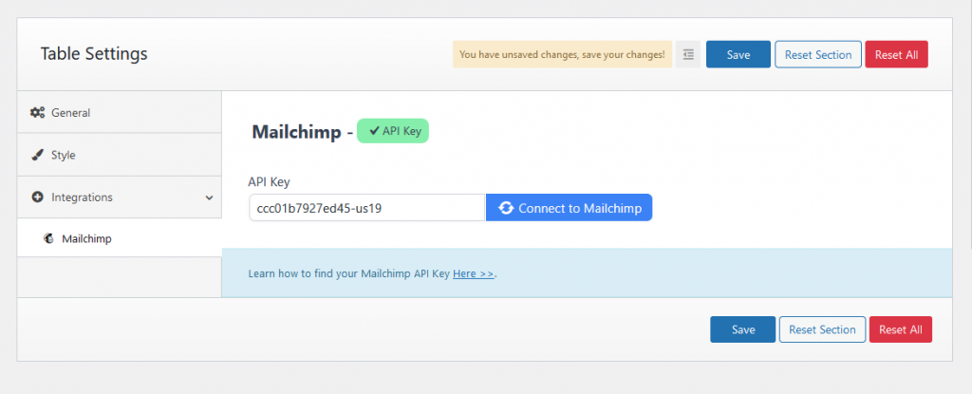Screen dimensions: 972x394
Task: Click the sync arrows icon on Connect button
Action: tap(506, 209)
